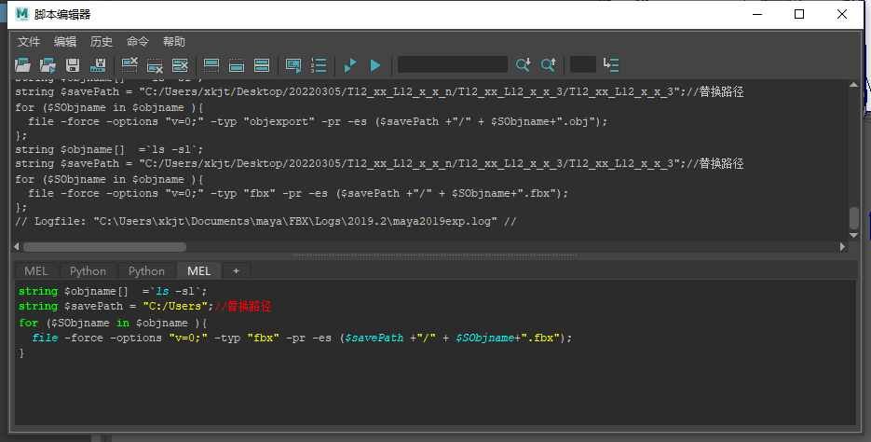Click the history pane horizontal scrollbar

(104, 247)
